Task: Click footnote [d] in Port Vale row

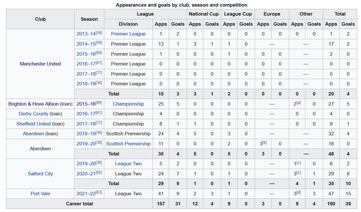Action: [x=298, y=192]
